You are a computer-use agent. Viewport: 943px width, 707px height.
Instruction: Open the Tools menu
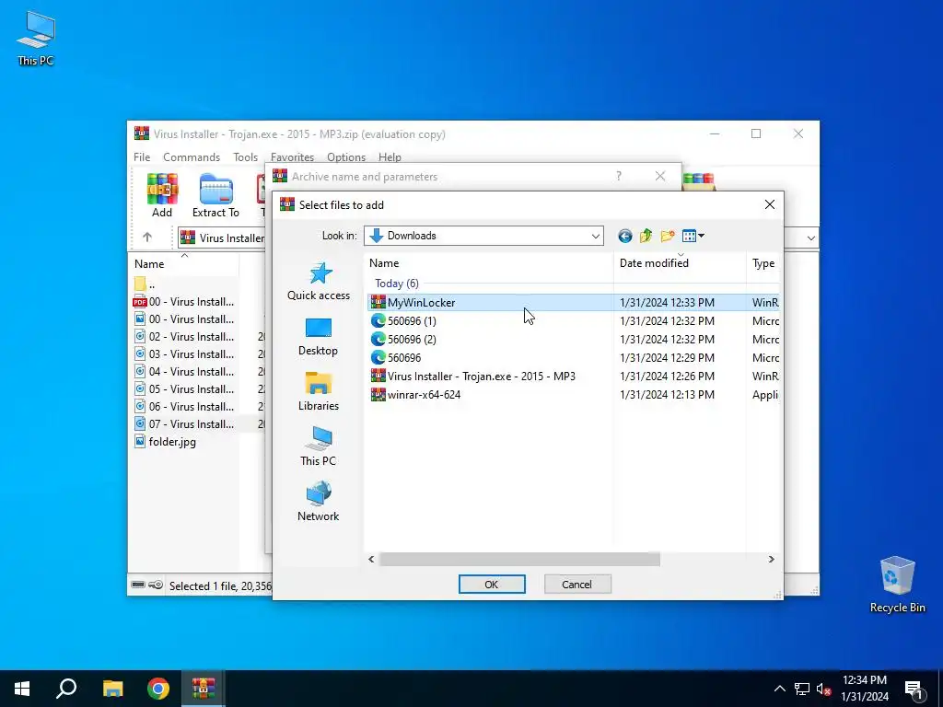245,156
